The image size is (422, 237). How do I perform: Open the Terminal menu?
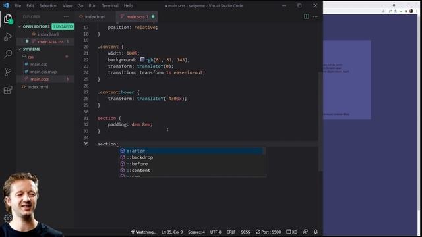[110, 6]
